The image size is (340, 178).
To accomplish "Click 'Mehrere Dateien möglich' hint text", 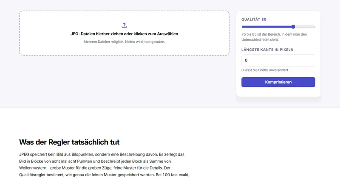I will click(124, 42).
